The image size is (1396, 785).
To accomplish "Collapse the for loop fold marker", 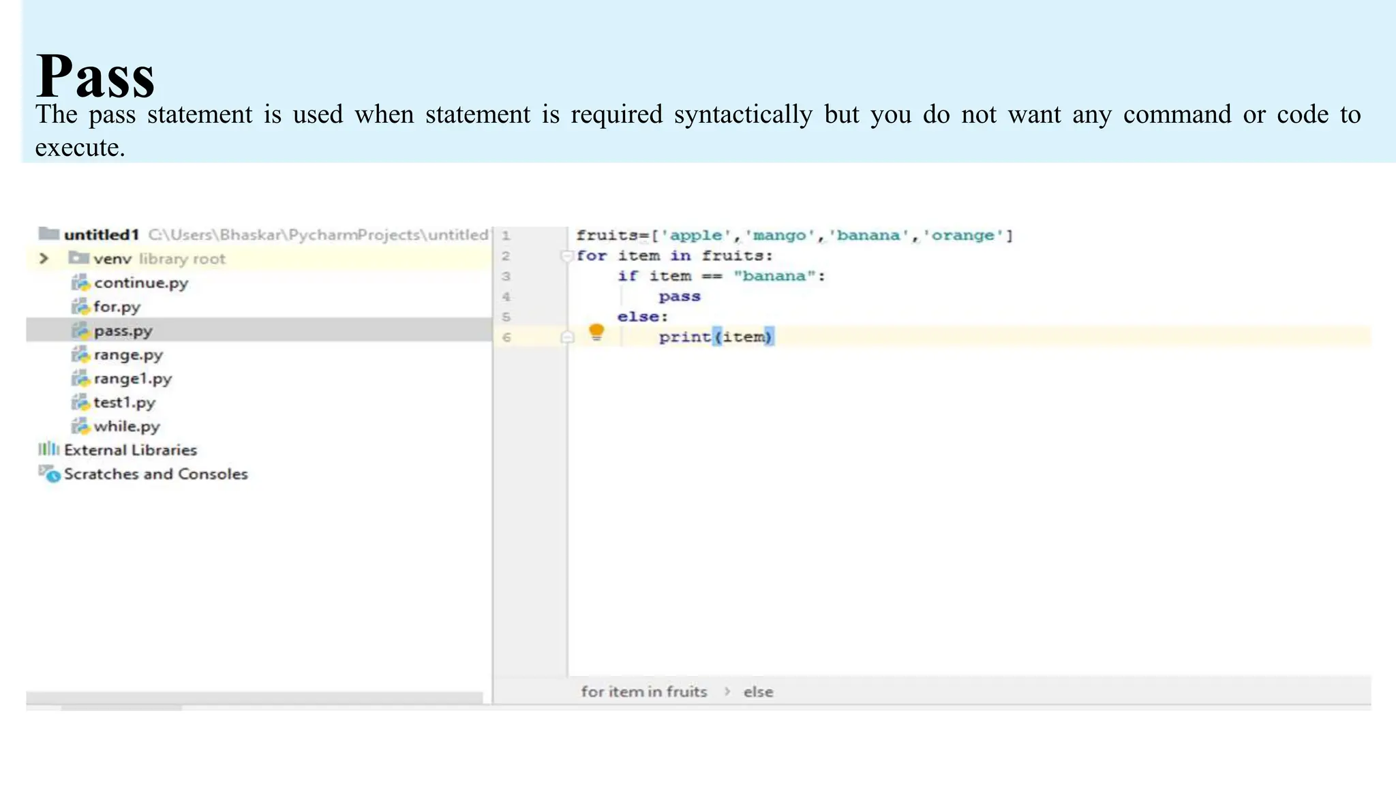I will (566, 256).
